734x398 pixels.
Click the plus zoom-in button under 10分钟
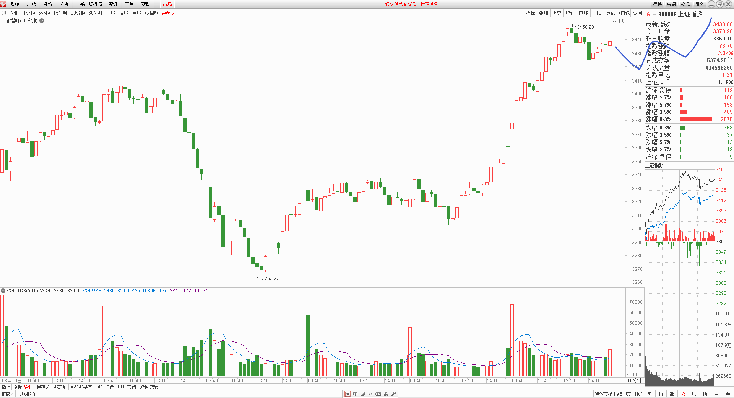[x=630, y=387]
